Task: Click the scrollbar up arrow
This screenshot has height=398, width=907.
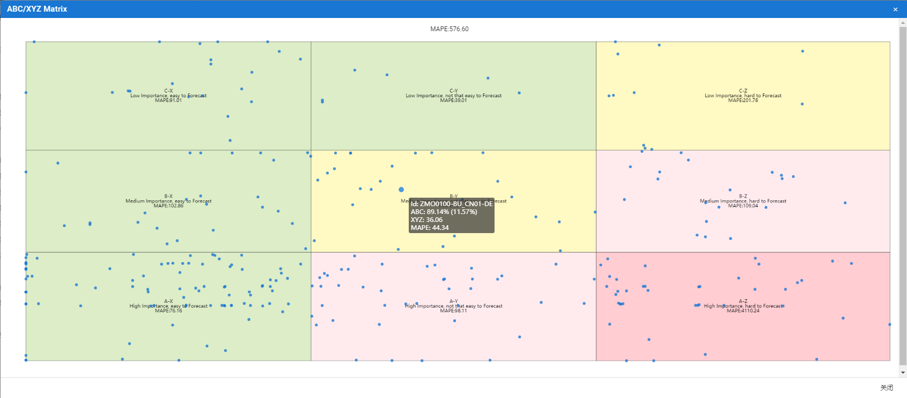Action: [903, 23]
